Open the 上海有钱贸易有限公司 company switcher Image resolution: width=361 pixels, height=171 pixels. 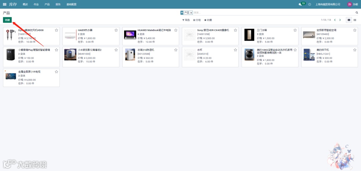(x=328, y=4)
